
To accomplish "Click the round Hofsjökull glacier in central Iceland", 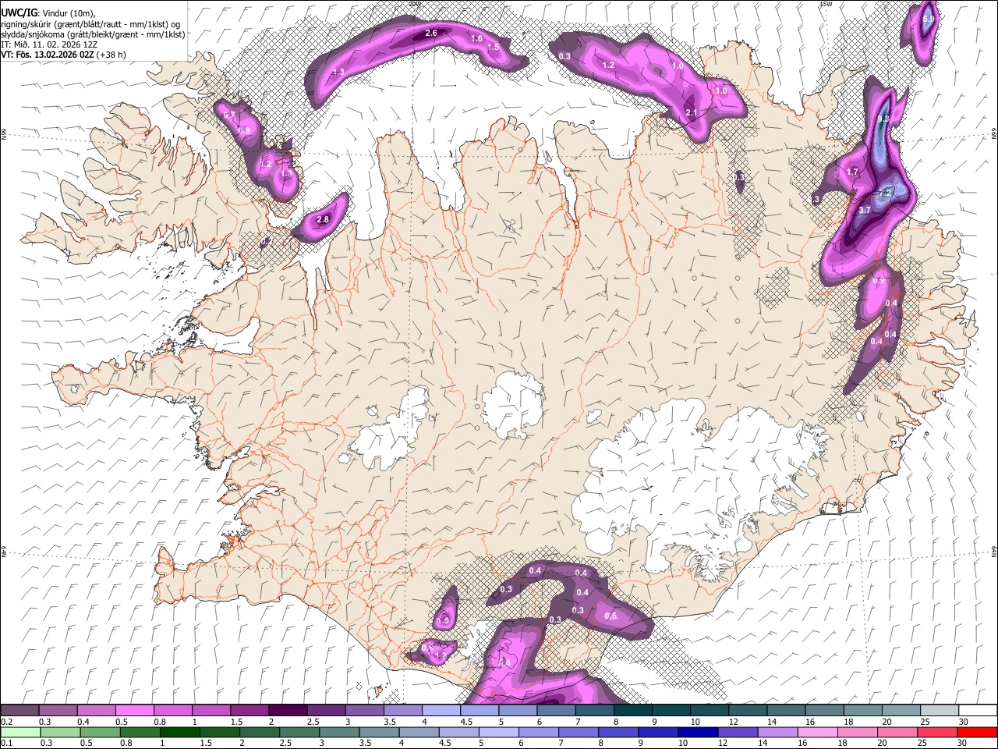I will click(512, 404).
